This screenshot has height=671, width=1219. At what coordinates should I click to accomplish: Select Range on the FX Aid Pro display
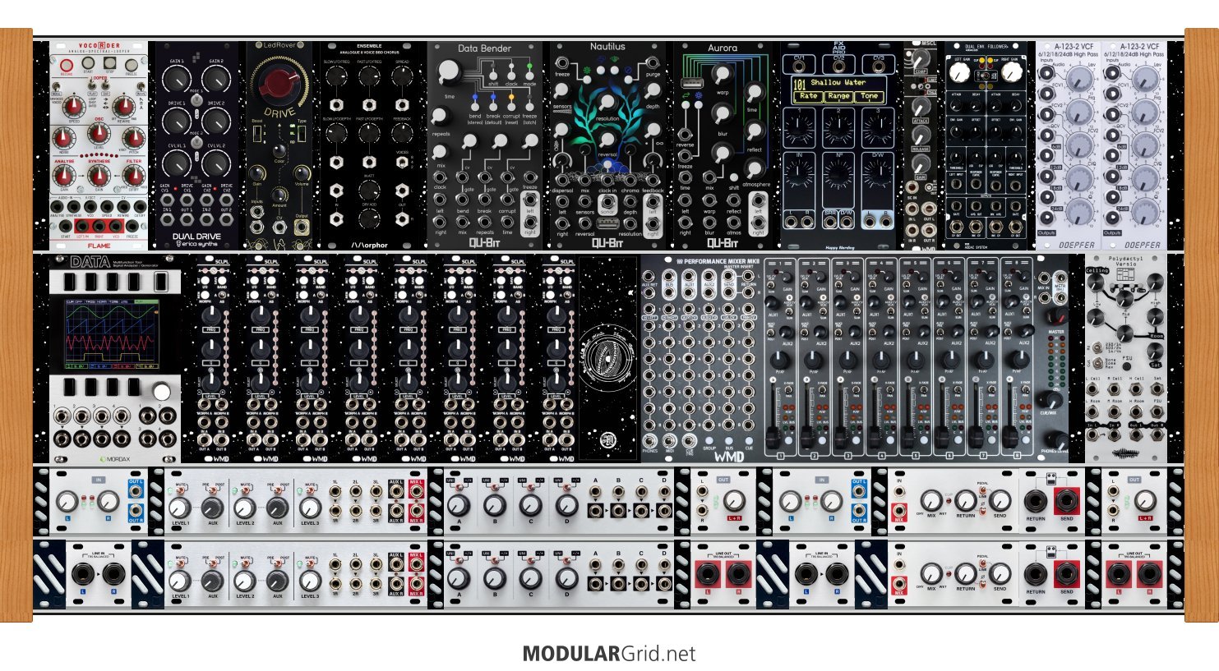pyautogui.click(x=838, y=96)
